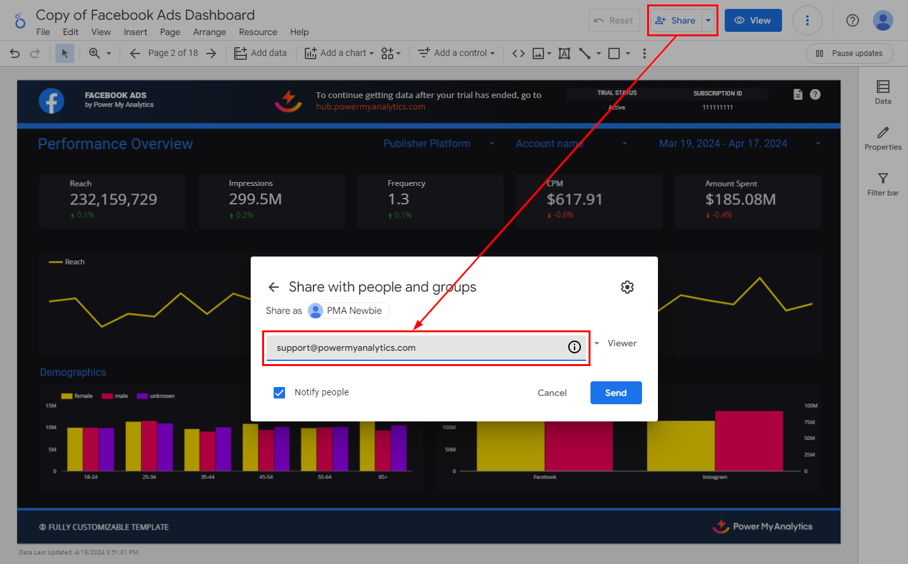Open sharing settings gear icon
The height and width of the screenshot is (564, 908).
[x=627, y=287]
